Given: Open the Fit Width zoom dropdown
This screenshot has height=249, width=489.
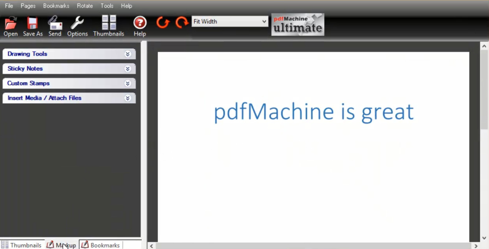Looking at the screenshot, I should pyautogui.click(x=230, y=21).
